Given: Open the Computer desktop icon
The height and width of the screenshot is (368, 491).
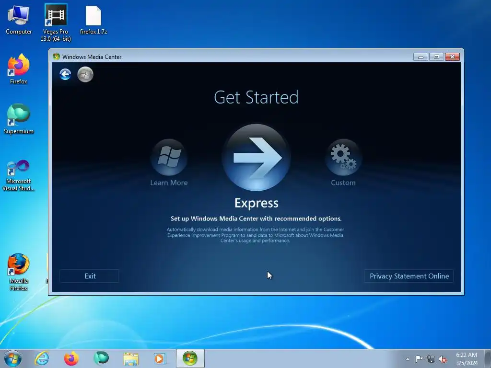Looking at the screenshot, I should click(x=19, y=20).
